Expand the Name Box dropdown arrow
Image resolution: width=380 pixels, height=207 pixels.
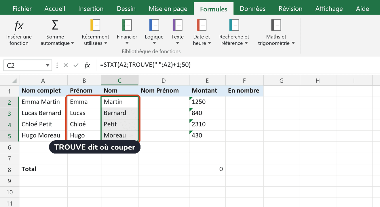[48, 66]
